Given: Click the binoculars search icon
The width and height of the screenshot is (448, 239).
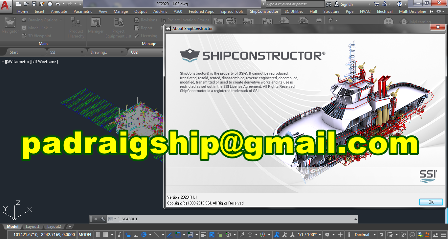Looking at the screenshot, I should pos(329,4).
